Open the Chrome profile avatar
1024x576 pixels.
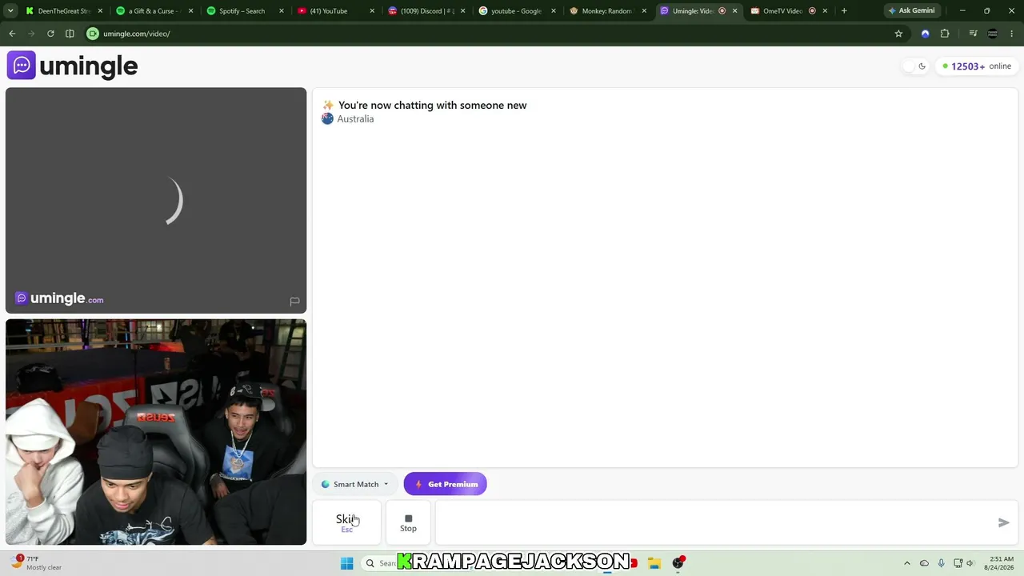click(x=993, y=34)
